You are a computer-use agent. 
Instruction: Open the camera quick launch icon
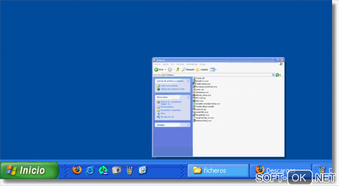point(116,170)
